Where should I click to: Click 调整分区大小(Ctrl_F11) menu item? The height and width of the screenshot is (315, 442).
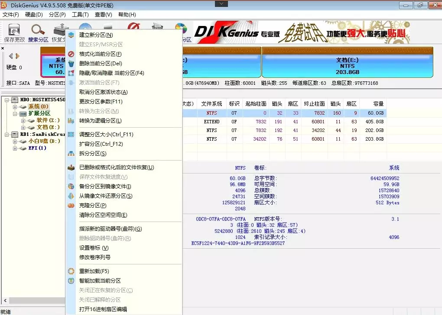pyautogui.click(x=106, y=135)
